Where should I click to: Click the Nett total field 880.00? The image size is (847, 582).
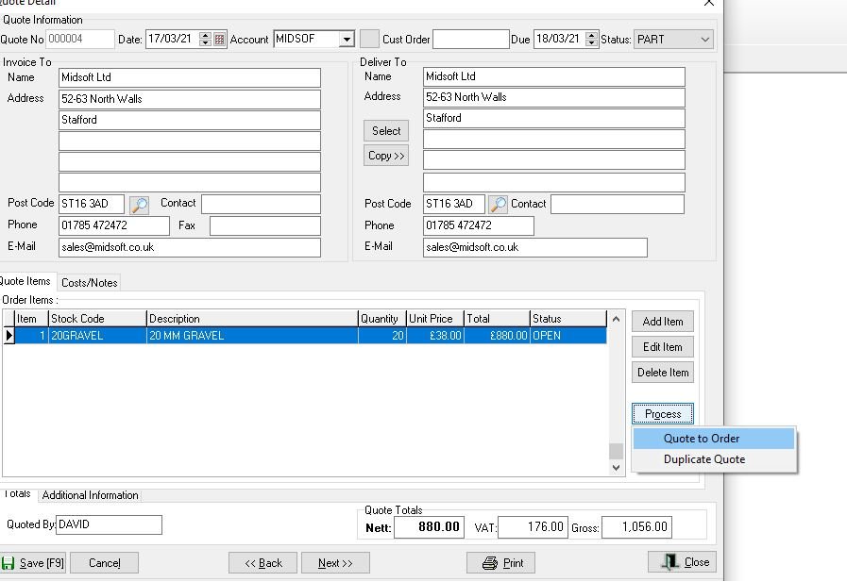[x=429, y=527]
